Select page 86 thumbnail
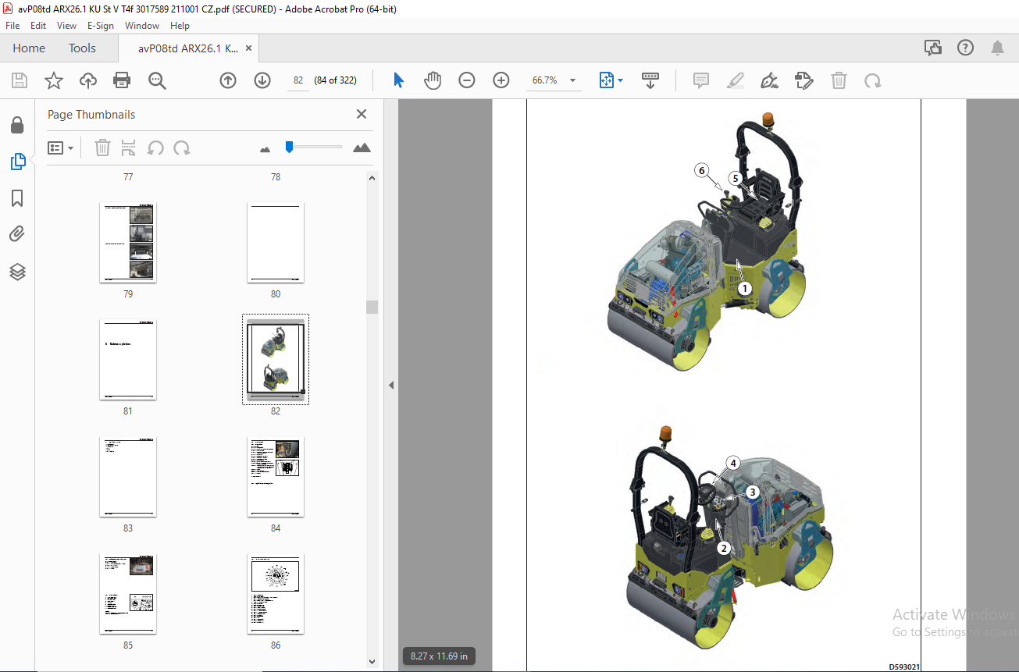This screenshot has height=672, width=1019. pyautogui.click(x=276, y=594)
